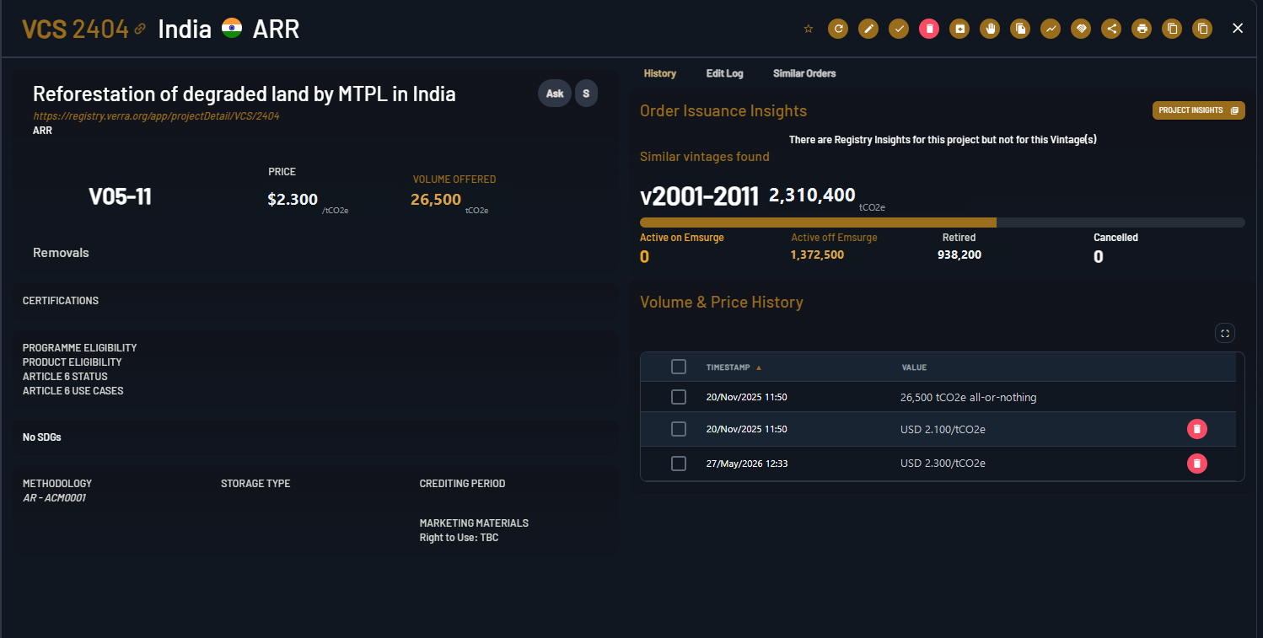Sort table by the TIMESTAMP column
The width and height of the screenshot is (1263, 638).
[734, 367]
